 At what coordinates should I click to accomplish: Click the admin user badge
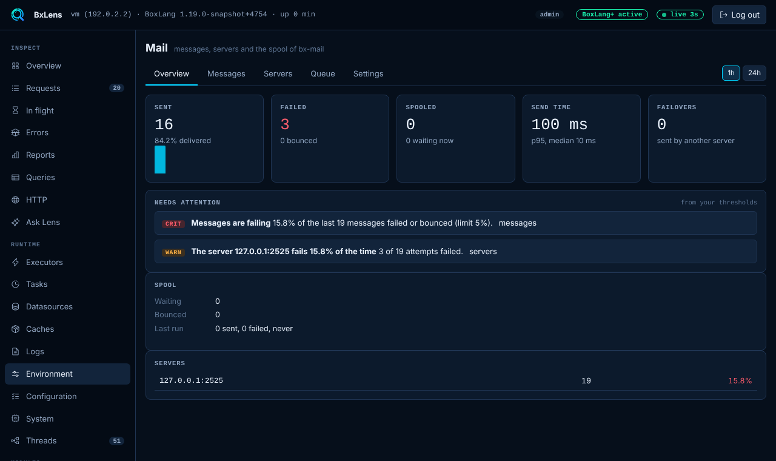pos(549,15)
